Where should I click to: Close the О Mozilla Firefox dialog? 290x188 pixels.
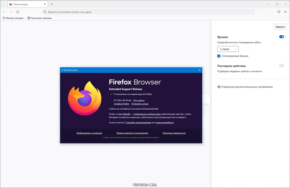199,70
